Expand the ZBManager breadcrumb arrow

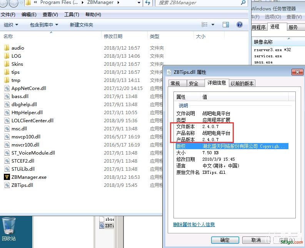(118, 3)
